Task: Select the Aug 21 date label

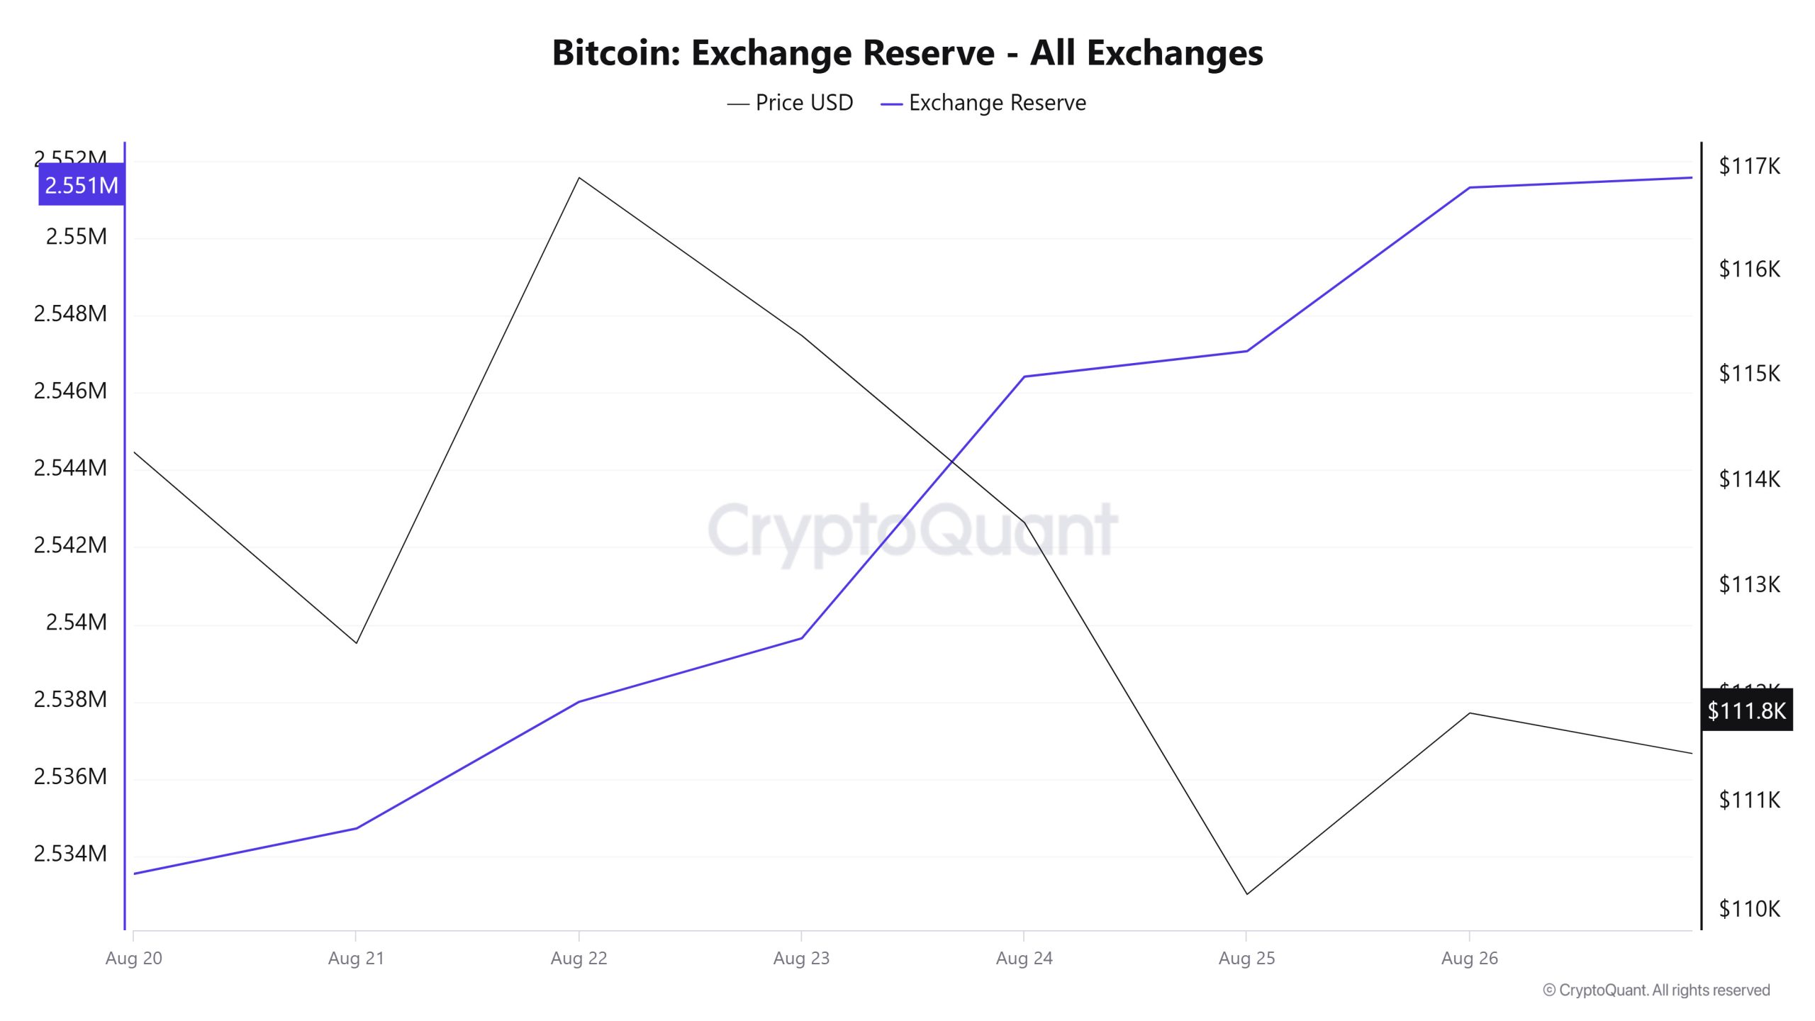Action: [x=356, y=959]
